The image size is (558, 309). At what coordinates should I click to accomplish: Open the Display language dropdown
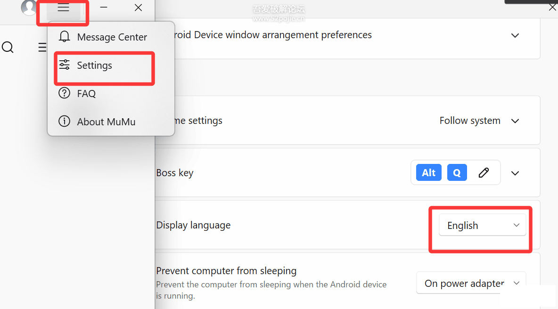[482, 225]
